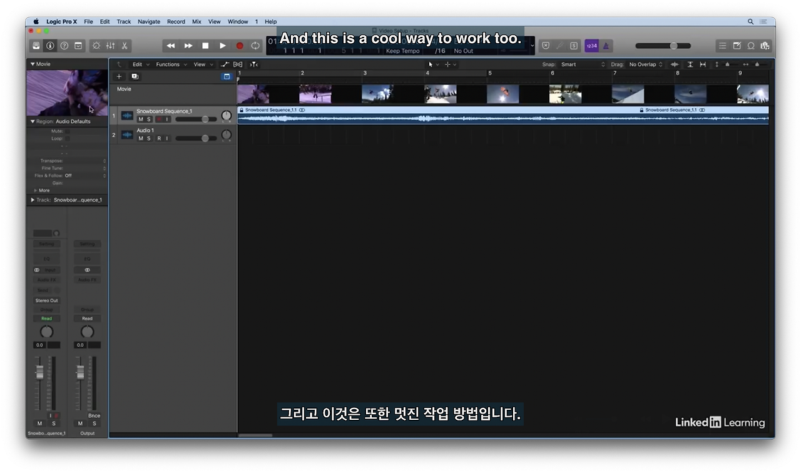Click the red Record button
Viewport: 801px width, 473px height.
click(239, 46)
